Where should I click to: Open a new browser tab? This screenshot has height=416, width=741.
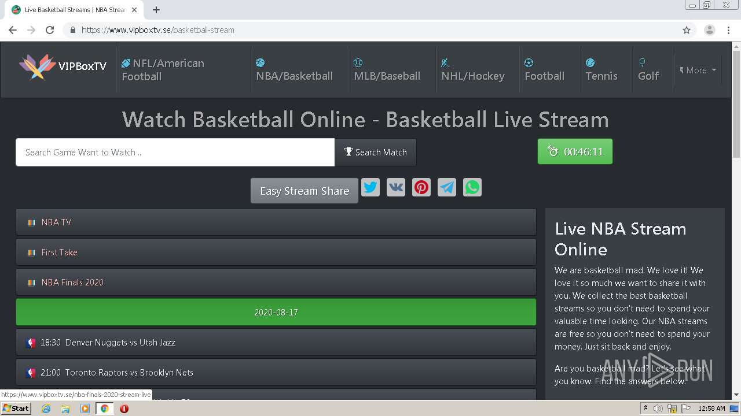pyautogui.click(x=156, y=10)
